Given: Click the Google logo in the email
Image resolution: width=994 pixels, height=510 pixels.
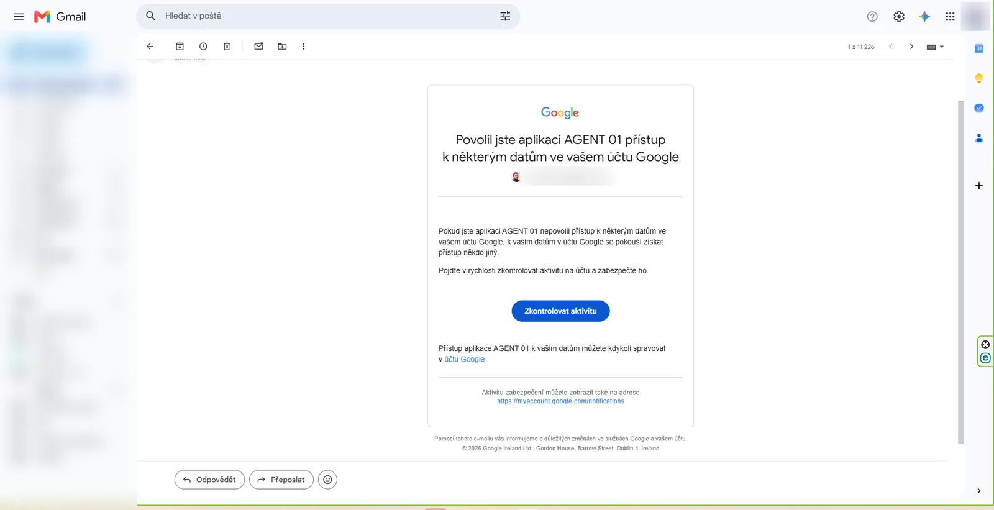Looking at the screenshot, I should click(x=560, y=112).
